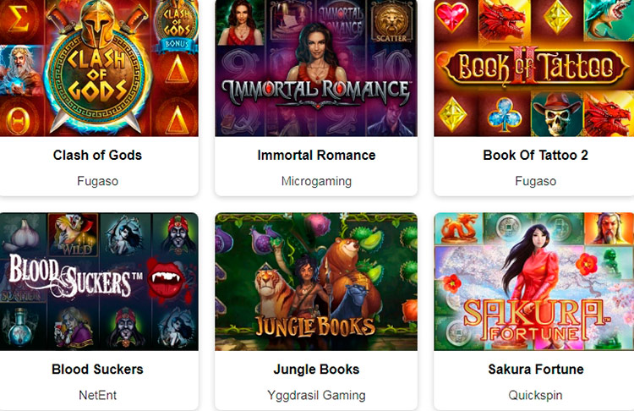The height and width of the screenshot is (411, 634).
Task: Click the Immortal Romance title text
Action: [316, 155]
